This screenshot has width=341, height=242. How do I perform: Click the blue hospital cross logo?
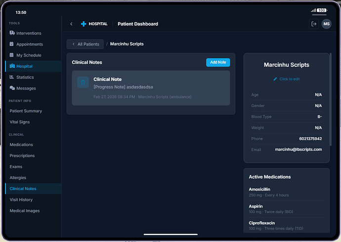84,24
